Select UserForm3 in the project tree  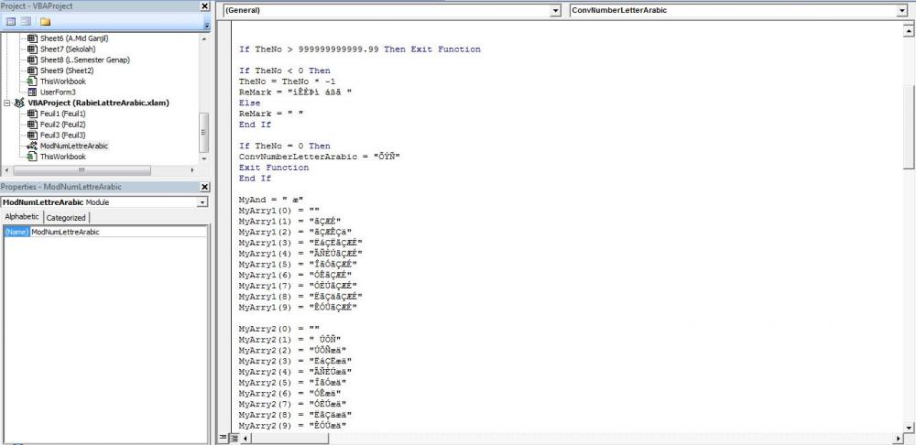[58, 92]
